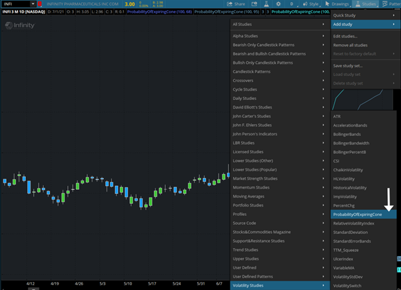
Task: Add the ATR study
Action: (364, 117)
